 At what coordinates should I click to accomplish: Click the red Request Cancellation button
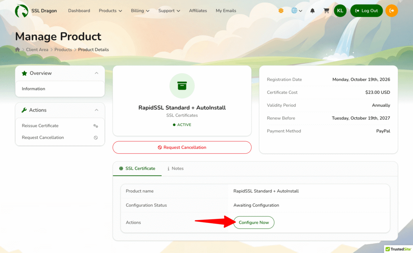(x=182, y=147)
